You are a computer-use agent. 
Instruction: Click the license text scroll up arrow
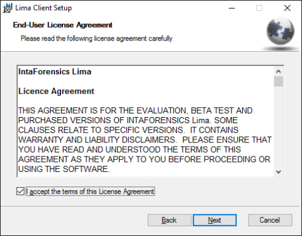[278, 71]
